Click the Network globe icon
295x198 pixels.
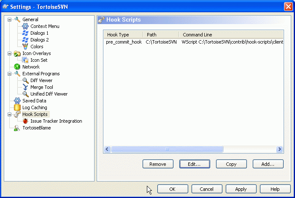click(17, 67)
